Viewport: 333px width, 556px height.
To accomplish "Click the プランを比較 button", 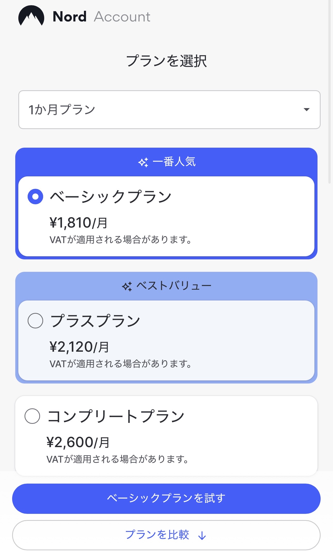I will pos(166,535).
